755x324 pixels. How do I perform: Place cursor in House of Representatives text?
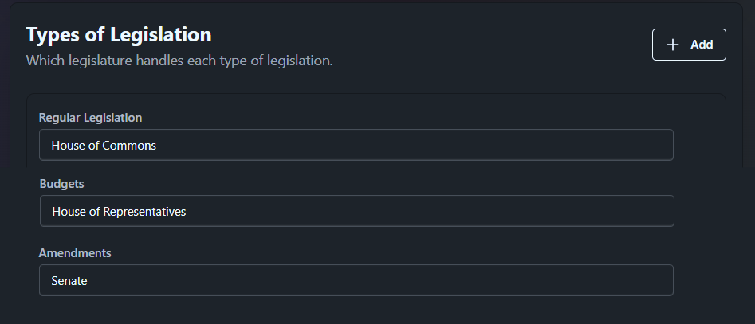(x=119, y=212)
